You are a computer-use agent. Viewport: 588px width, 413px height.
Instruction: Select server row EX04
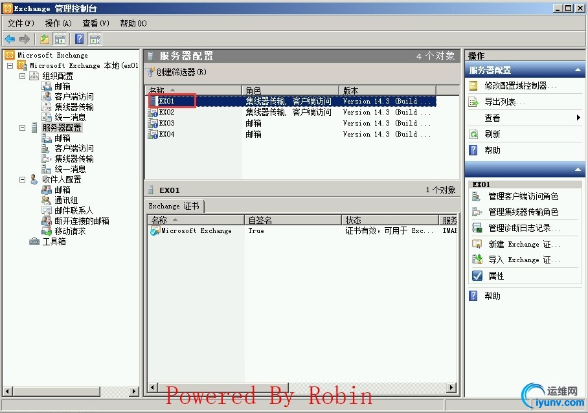coord(292,134)
